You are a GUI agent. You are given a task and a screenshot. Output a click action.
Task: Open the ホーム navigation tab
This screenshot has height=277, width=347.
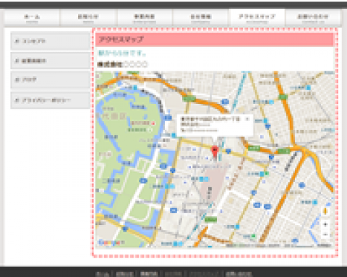(x=32, y=17)
